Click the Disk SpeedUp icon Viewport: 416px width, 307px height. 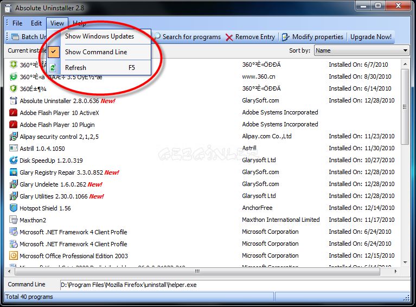click(13, 160)
